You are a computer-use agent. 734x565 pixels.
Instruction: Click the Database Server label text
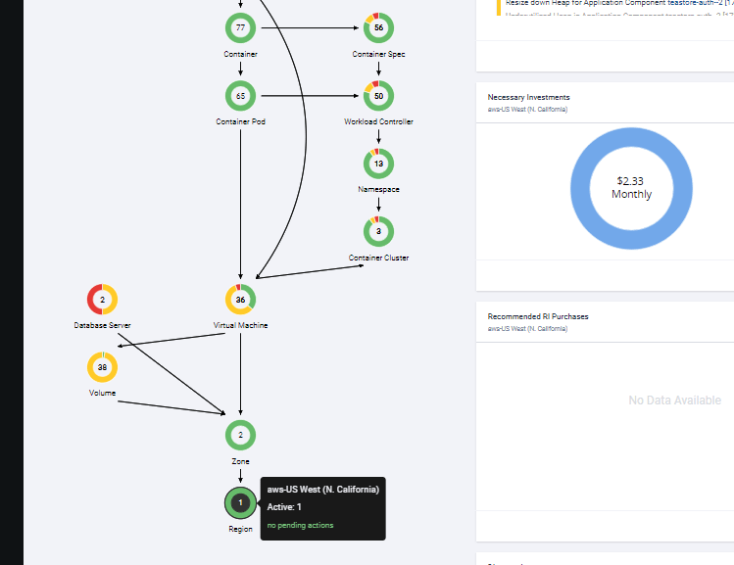(102, 325)
